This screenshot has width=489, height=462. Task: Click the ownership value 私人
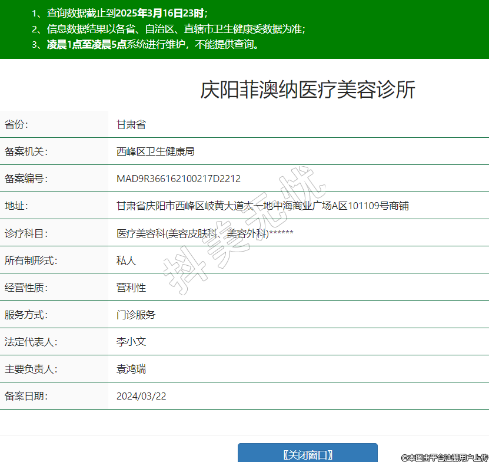[126, 260]
